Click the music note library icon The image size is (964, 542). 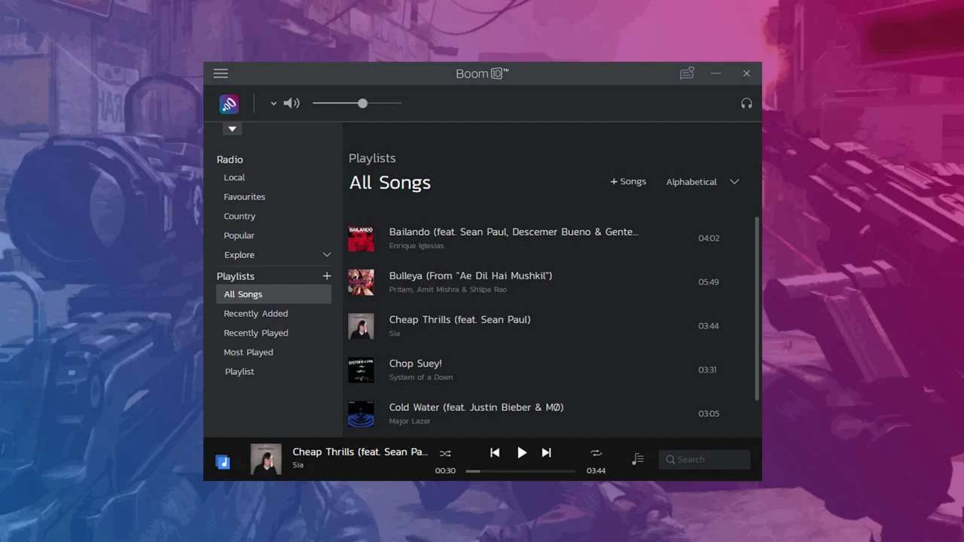coord(223,461)
